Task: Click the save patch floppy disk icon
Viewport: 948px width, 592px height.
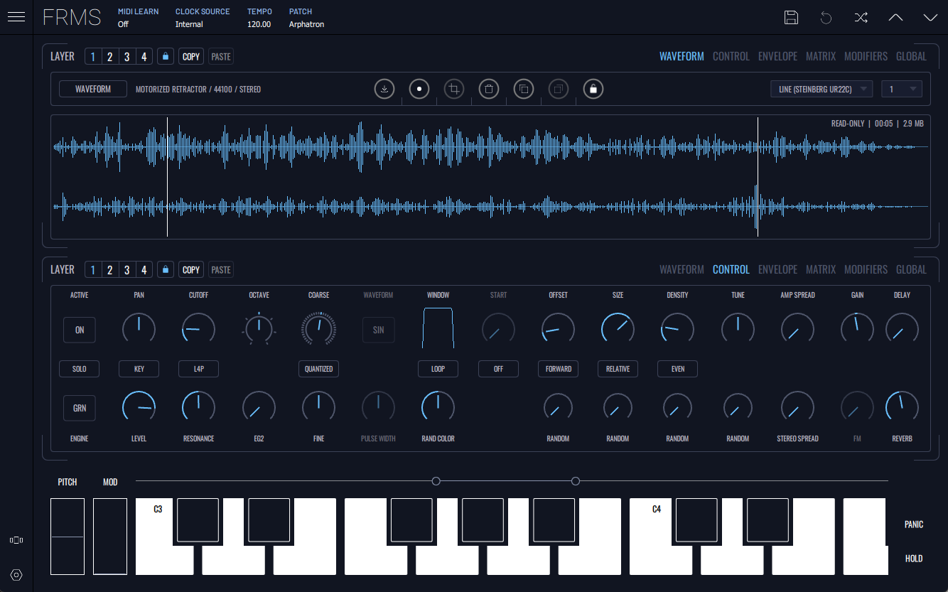Action: pyautogui.click(x=791, y=18)
